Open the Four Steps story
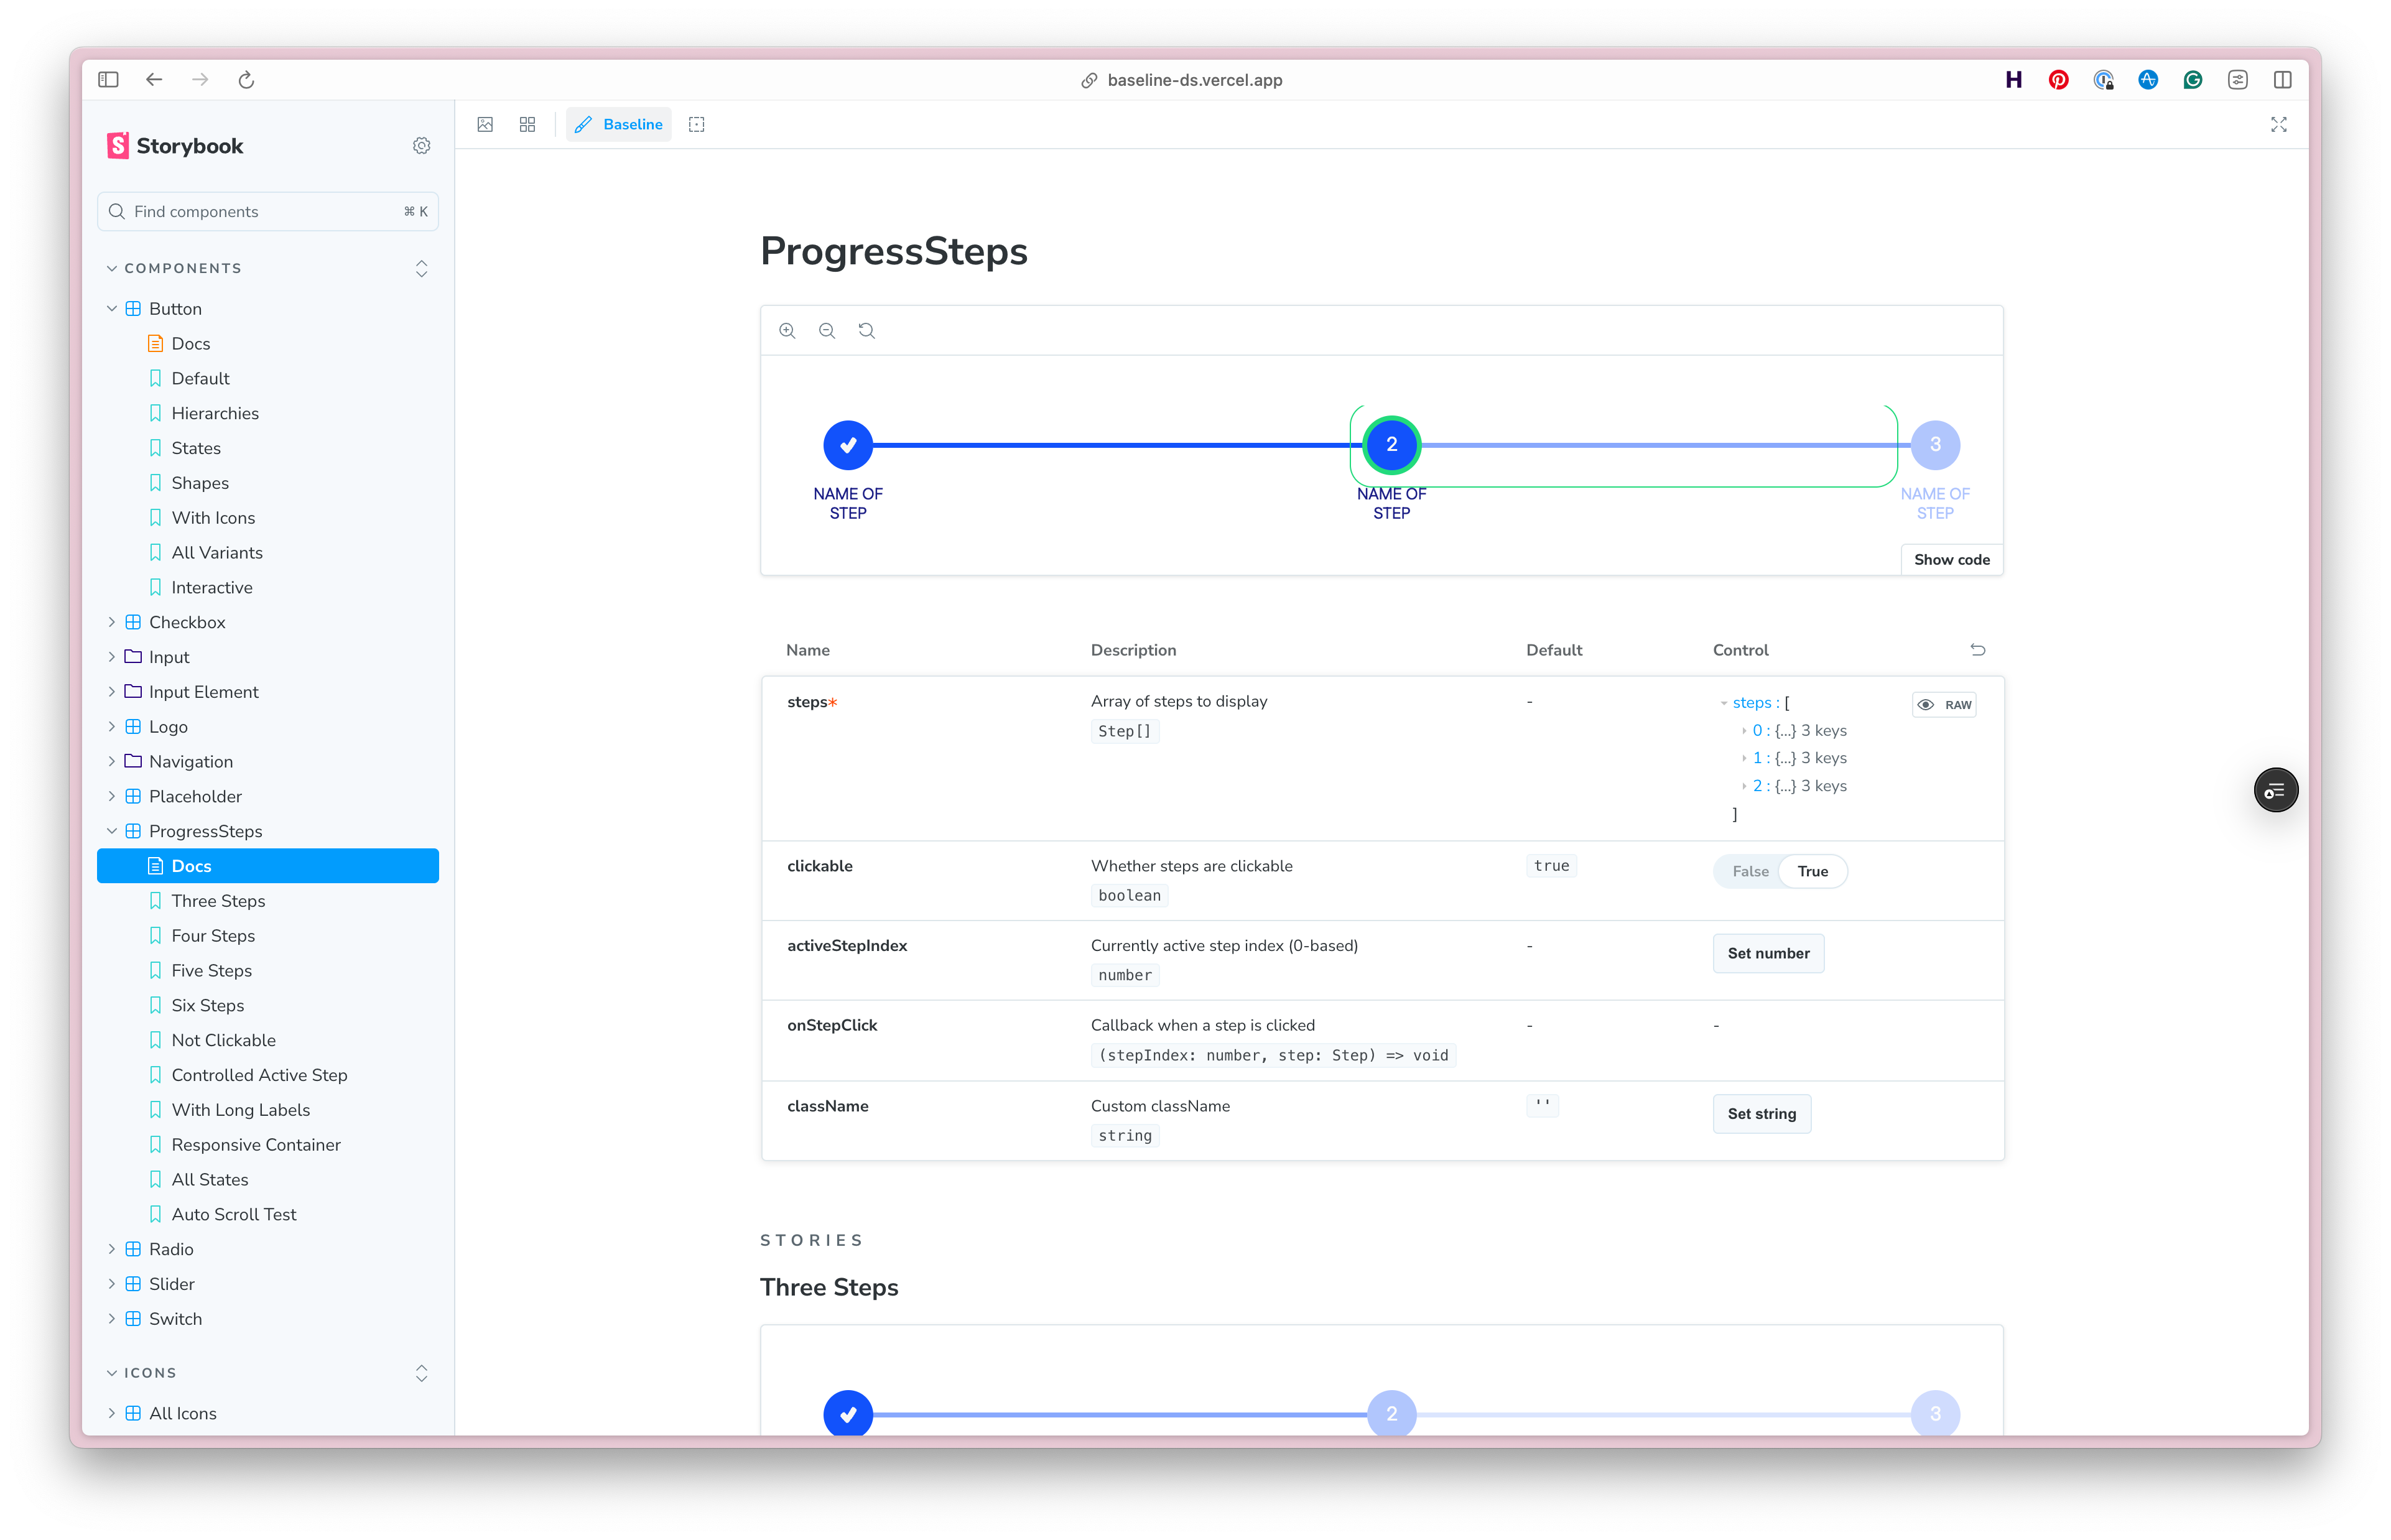This screenshot has width=2391, height=1540. coord(213,936)
